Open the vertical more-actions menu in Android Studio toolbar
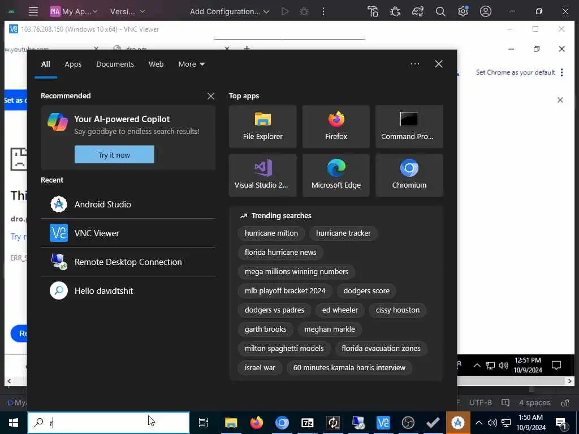 (323, 11)
